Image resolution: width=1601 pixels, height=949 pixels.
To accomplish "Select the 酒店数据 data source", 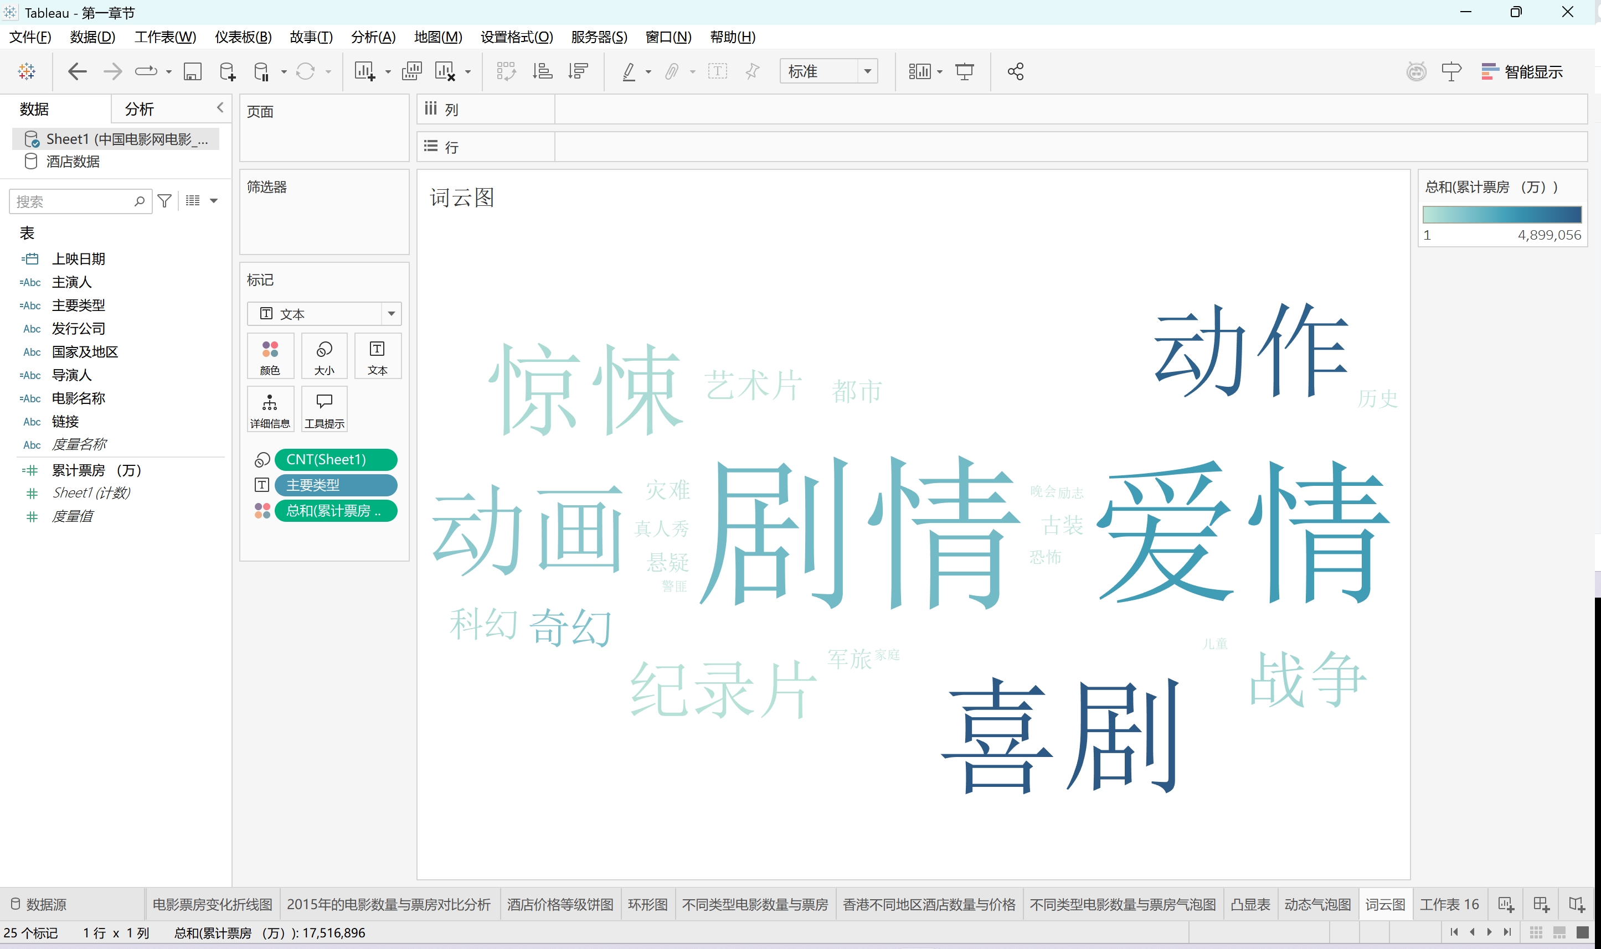I will 73,161.
